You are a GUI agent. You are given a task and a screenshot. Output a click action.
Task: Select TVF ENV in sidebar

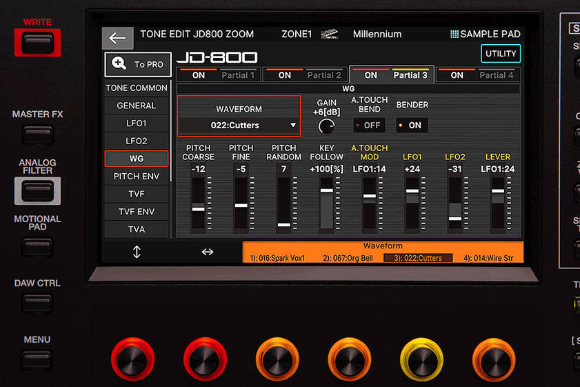coord(137,212)
